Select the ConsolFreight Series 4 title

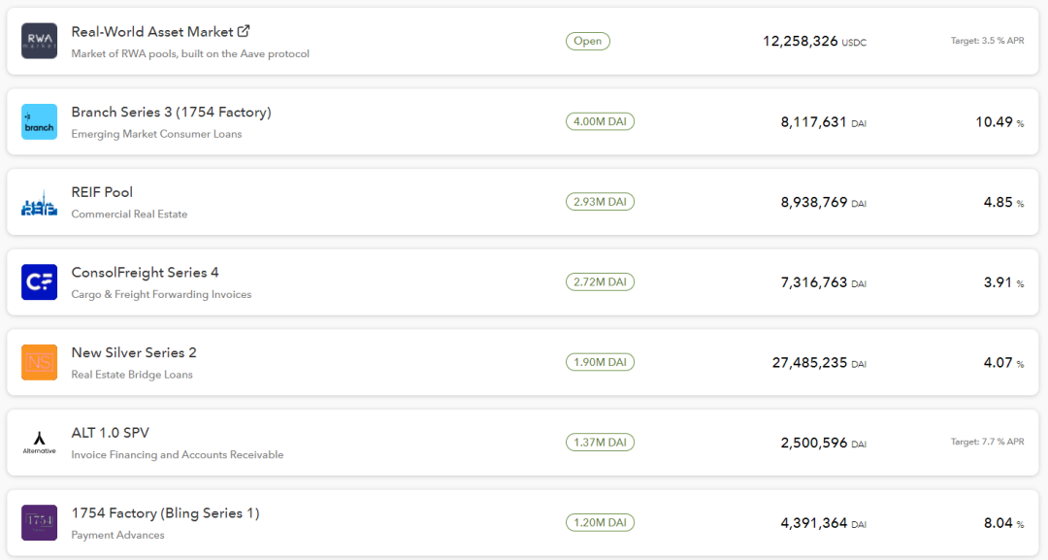145,273
